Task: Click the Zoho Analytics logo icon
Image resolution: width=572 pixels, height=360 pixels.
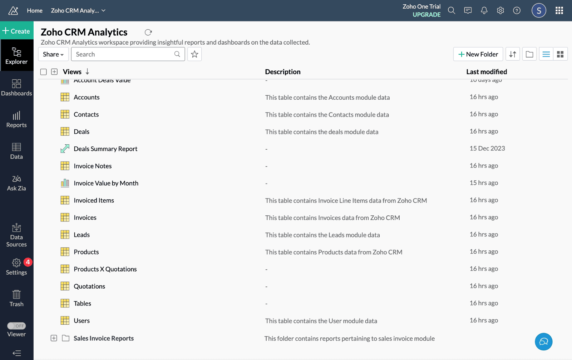Action: point(13,11)
